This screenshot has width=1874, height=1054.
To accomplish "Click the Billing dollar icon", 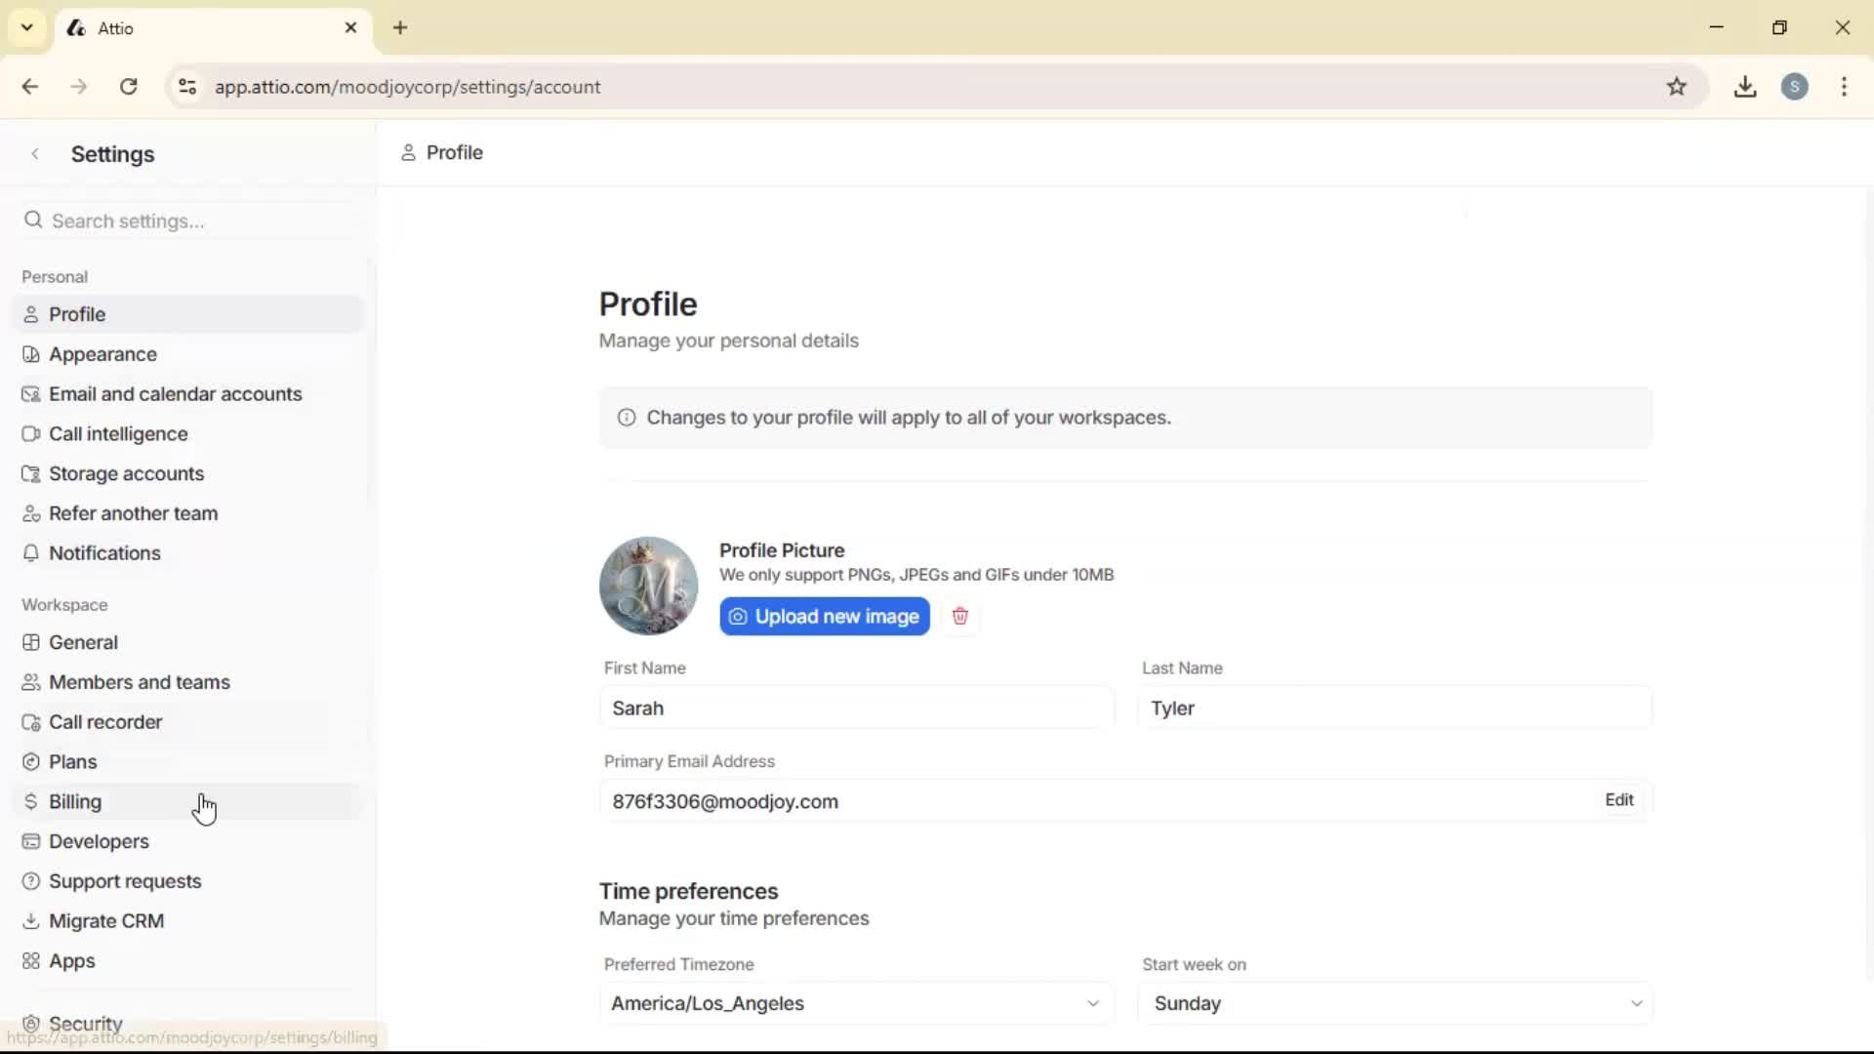I will coord(31,802).
